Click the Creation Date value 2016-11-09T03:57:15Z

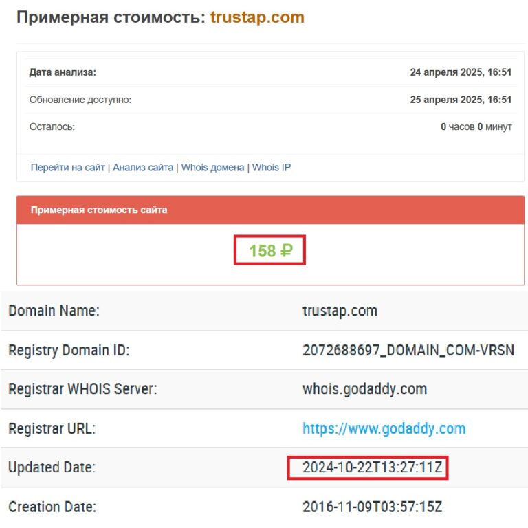pos(372,507)
